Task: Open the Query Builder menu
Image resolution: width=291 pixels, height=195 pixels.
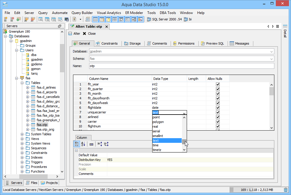Action: [82, 13]
